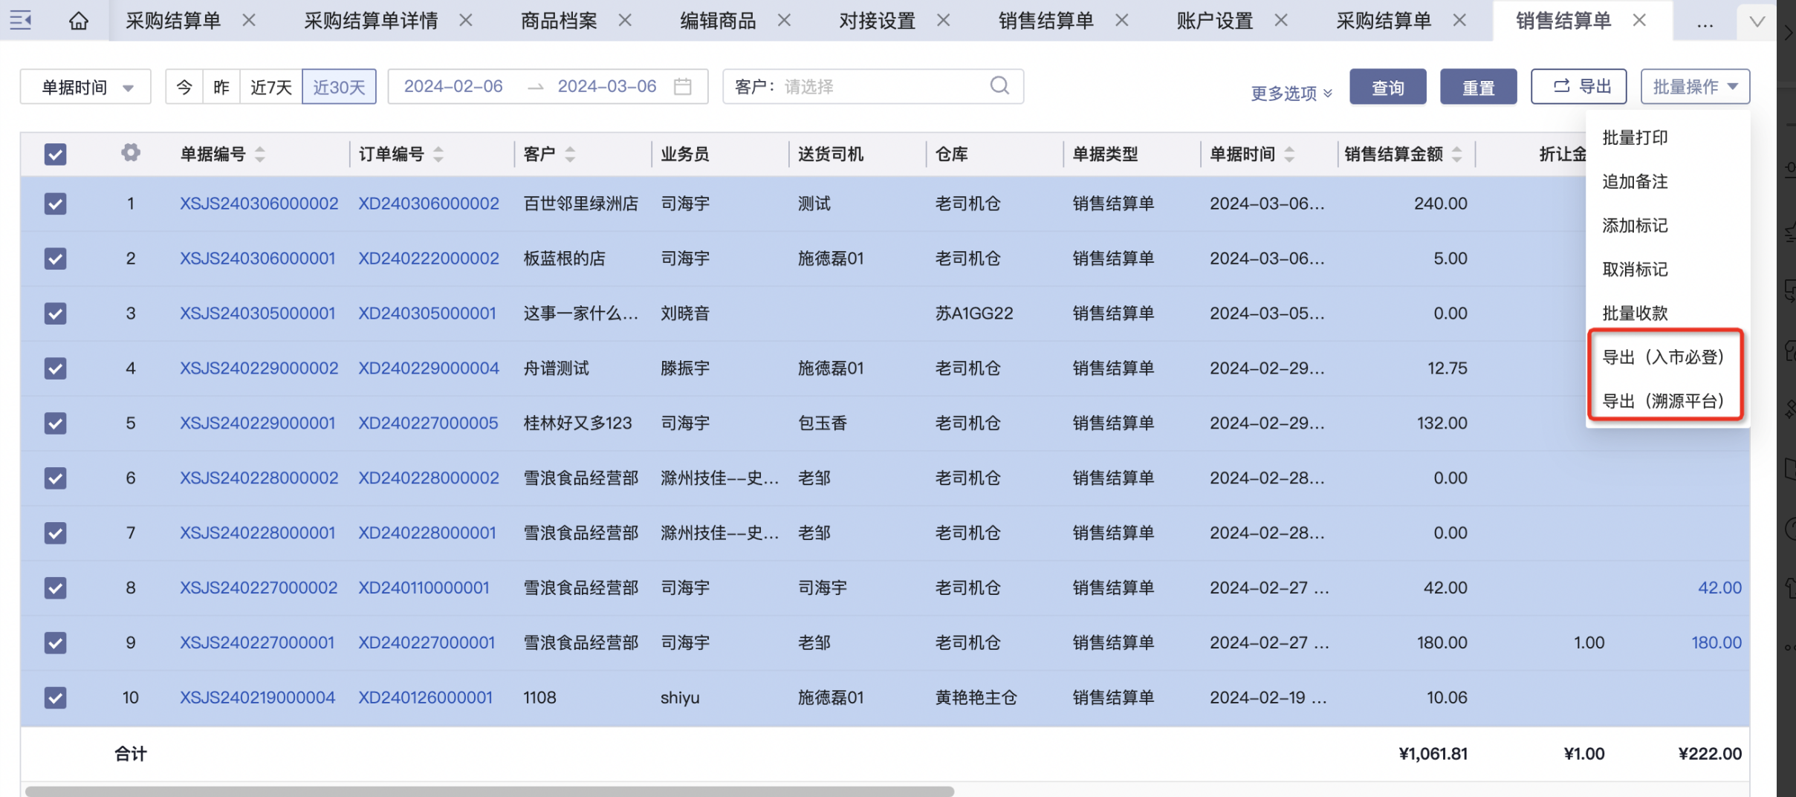Image resolution: width=1796 pixels, height=797 pixels.
Task: Open the 单据时间 filter dropdown
Action: coord(85,87)
